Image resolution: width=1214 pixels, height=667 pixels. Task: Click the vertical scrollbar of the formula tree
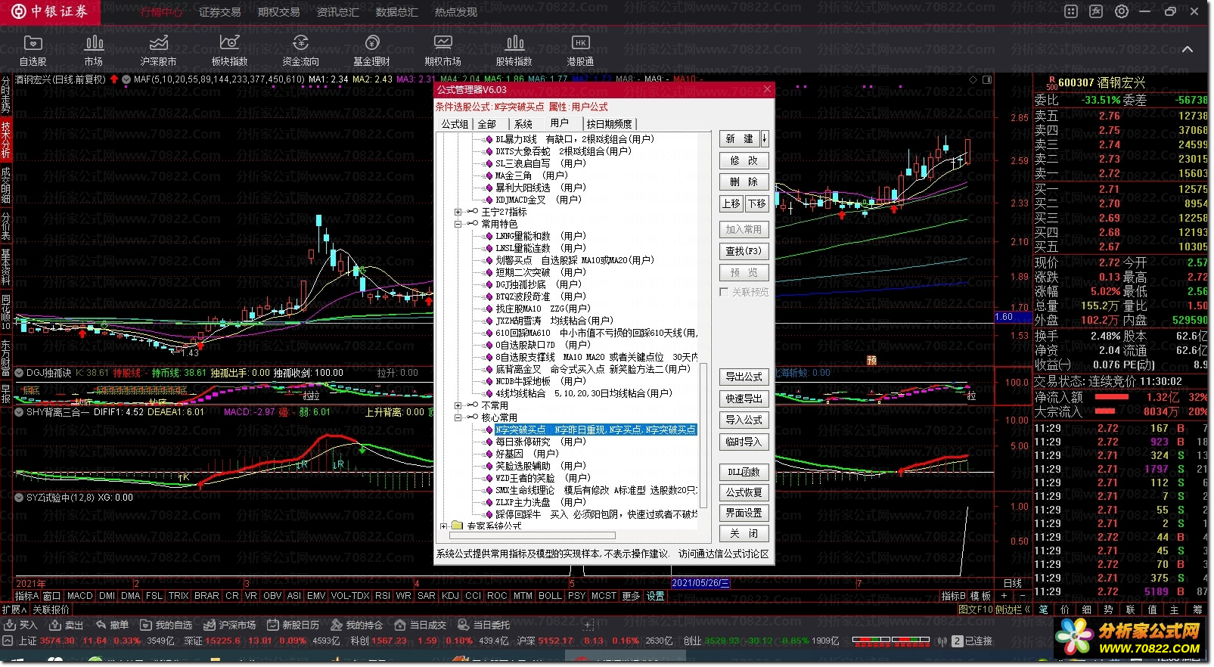point(703,435)
